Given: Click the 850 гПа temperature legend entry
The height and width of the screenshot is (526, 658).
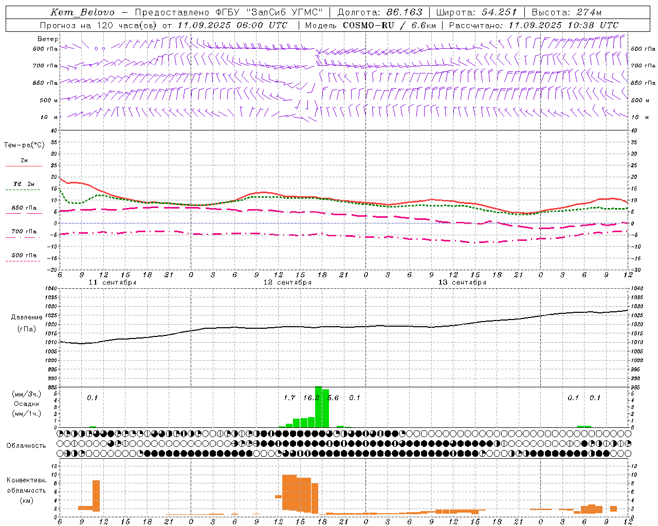Looking at the screenshot, I should pyautogui.click(x=24, y=208).
